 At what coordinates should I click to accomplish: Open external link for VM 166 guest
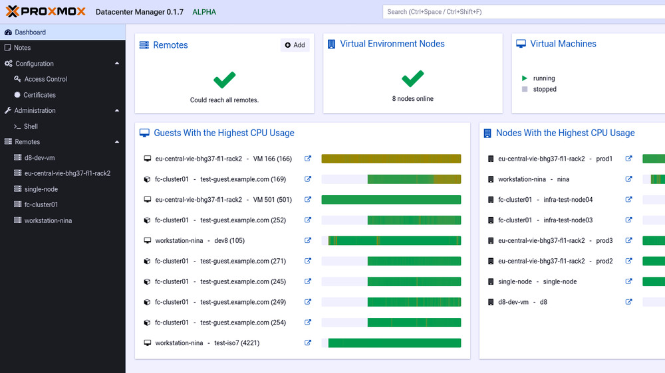coord(308,159)
